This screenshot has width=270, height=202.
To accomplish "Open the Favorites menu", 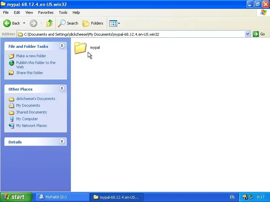I will (x=46, y=12).
